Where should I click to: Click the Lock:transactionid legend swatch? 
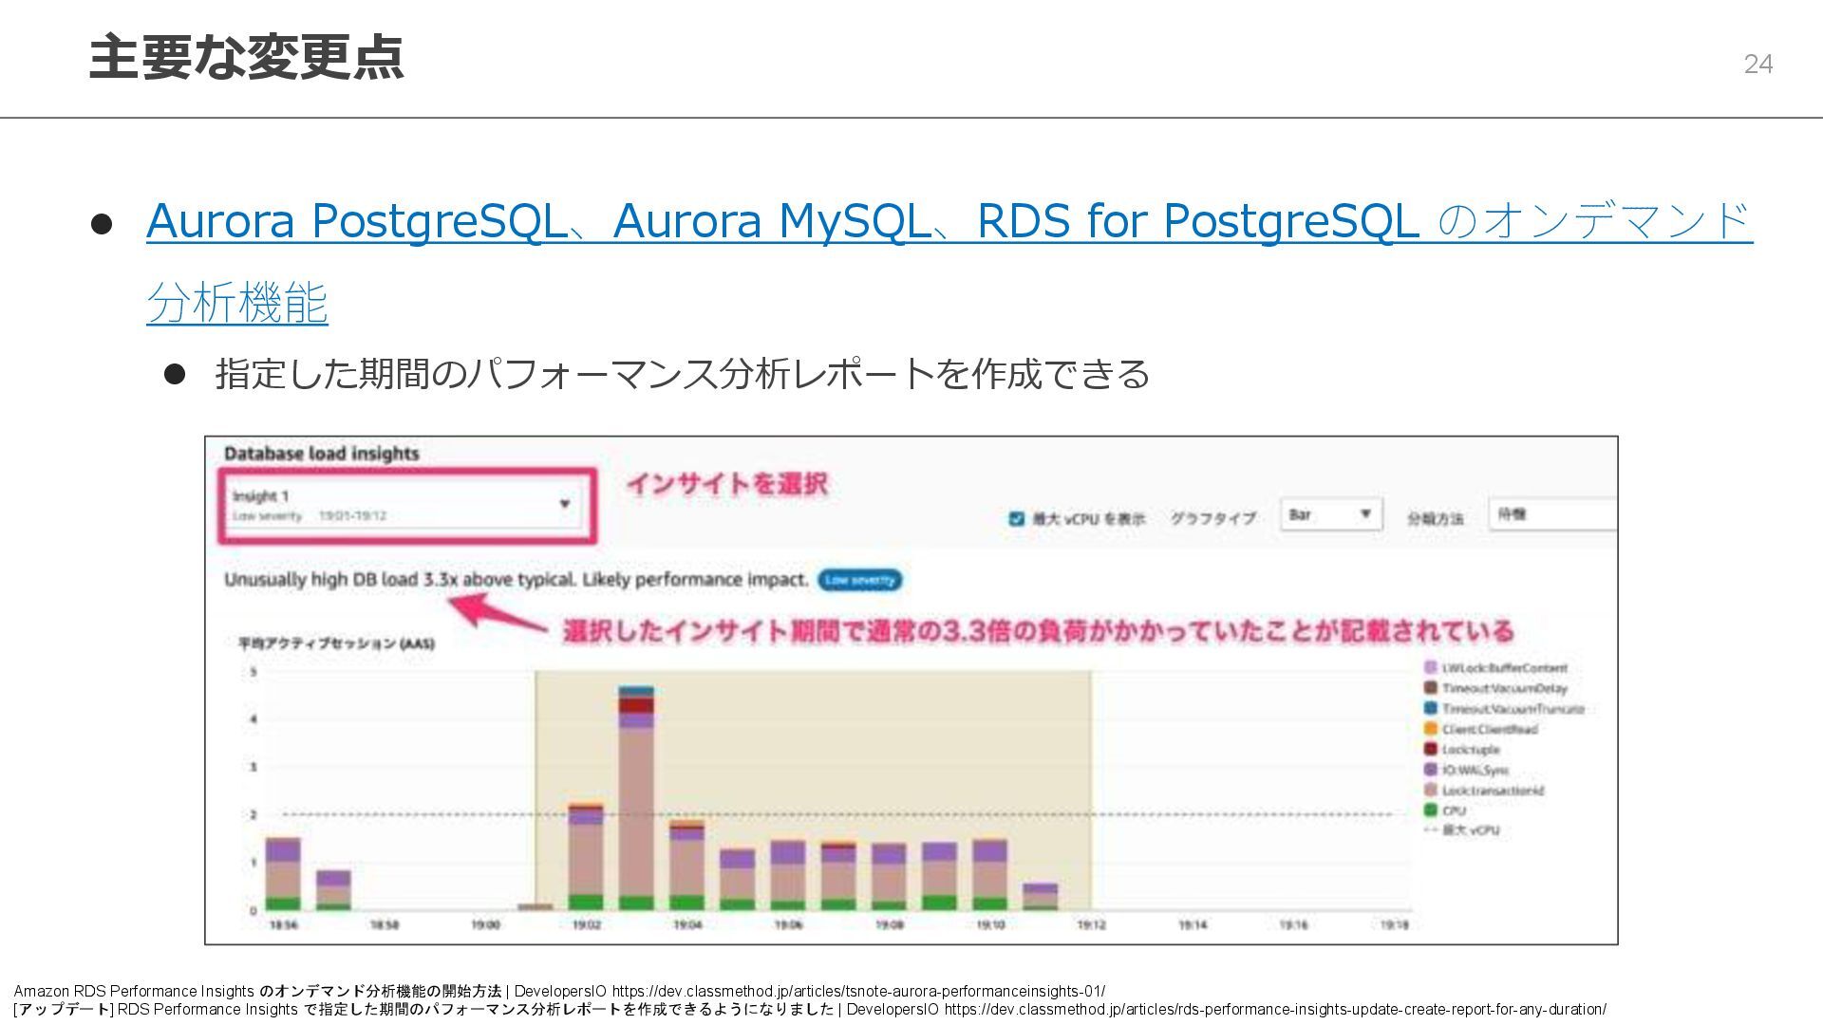(1430, 791)
